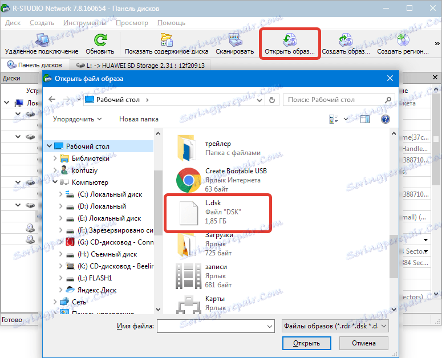Image resolution: width=442 pixels, height=358 pixels.
Task: Select the записи shortcut
Action: click(x=203, y=276)
